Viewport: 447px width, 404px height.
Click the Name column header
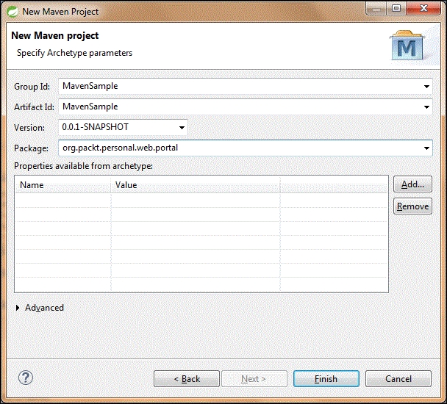pyautogui.click(x=63, y=185)
